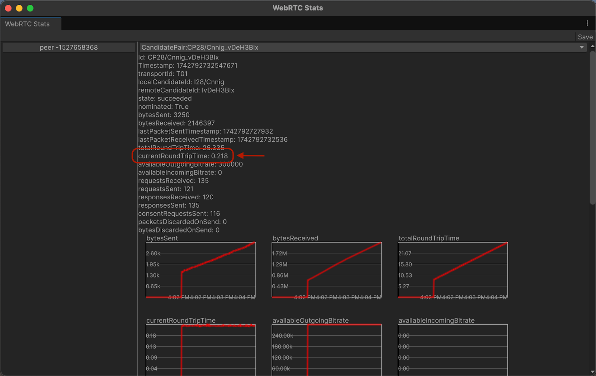Click the currentRoundTripTime graph

(x=201, y=350)
